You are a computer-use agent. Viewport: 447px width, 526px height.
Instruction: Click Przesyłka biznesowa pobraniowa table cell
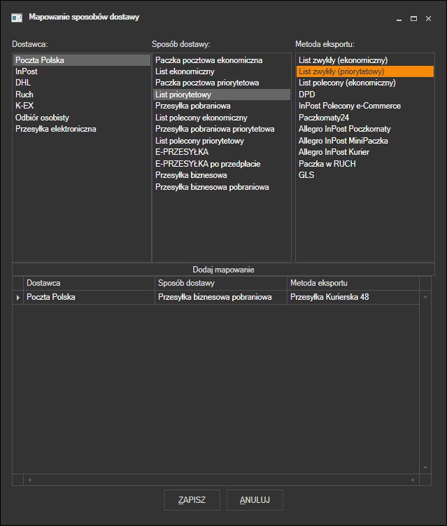click(x=221, y=297)
